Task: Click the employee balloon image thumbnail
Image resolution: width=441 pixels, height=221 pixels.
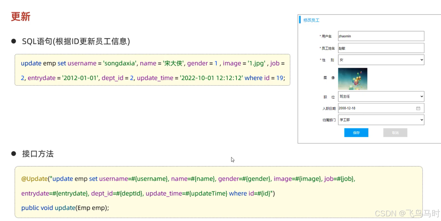Action: coord(353,79)
